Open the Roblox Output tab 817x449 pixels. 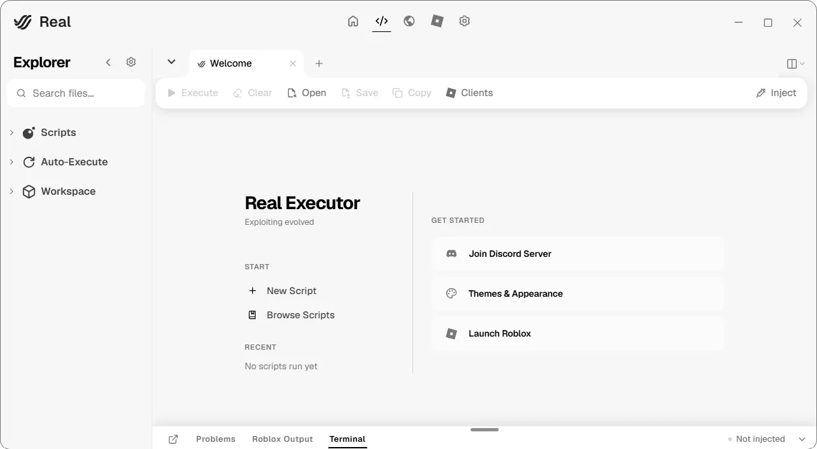pyautogui.click(x=282, y=439)
